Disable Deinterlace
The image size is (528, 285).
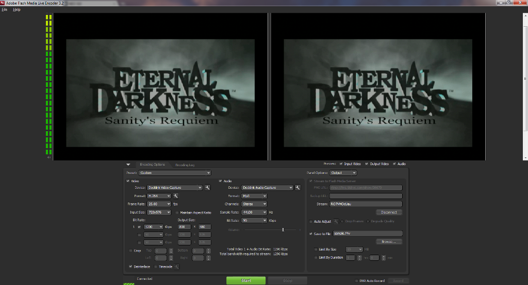pyautogui.click(x=130, y=266)
